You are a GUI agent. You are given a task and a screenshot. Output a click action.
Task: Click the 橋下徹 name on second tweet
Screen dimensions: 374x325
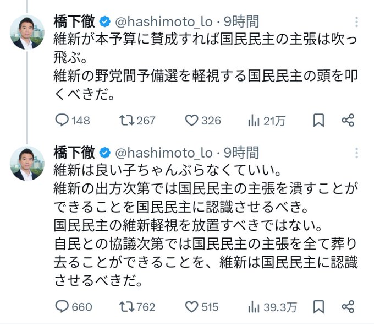[x=74, y=153]
